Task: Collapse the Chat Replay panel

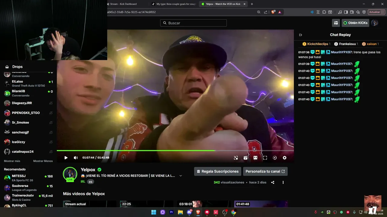Action: click(x=301, y=35)
